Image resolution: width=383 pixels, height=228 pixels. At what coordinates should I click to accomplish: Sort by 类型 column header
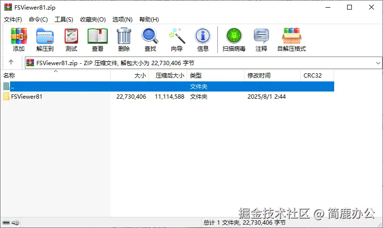point(216,76)
